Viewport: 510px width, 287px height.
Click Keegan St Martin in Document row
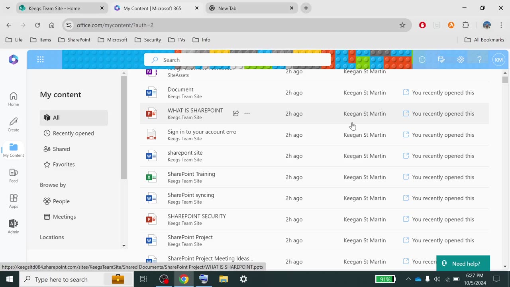[x=365, y=92]
